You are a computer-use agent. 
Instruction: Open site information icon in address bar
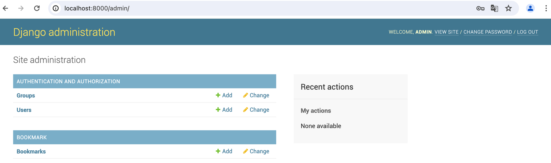tap(56, 8)
